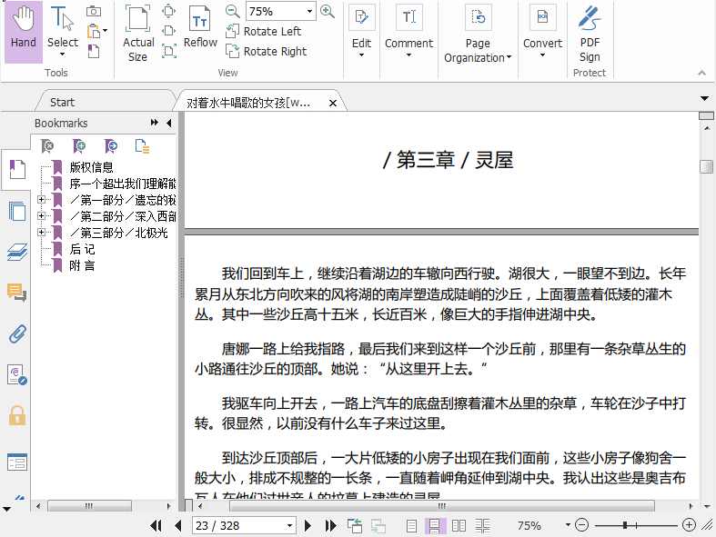Click Actual Size button
The height and width of the screenshot is (537, 716).
click(x=138, y=32)
